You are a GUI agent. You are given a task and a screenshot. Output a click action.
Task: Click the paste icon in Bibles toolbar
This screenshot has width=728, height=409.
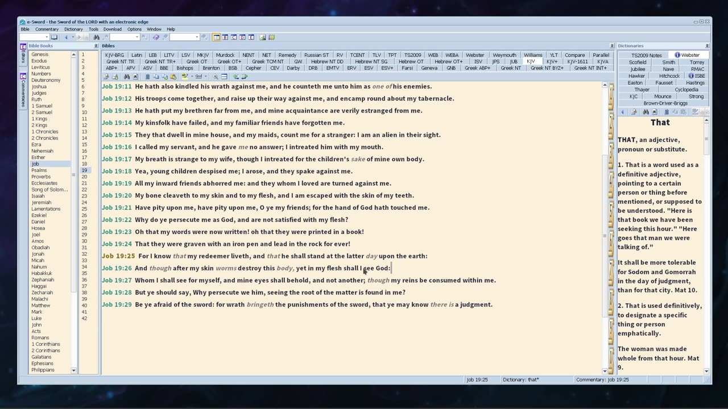coord(173,77)
